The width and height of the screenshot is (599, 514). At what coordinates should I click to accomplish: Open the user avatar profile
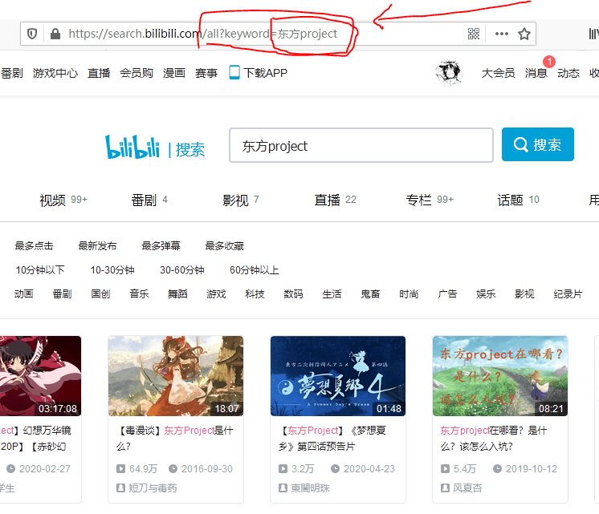click(449, 72)
